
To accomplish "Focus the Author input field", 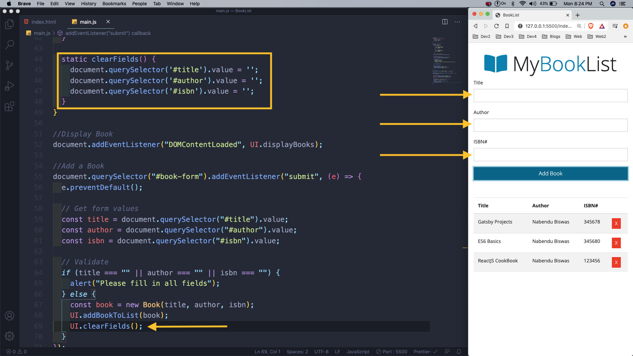I will click(550, 125).
